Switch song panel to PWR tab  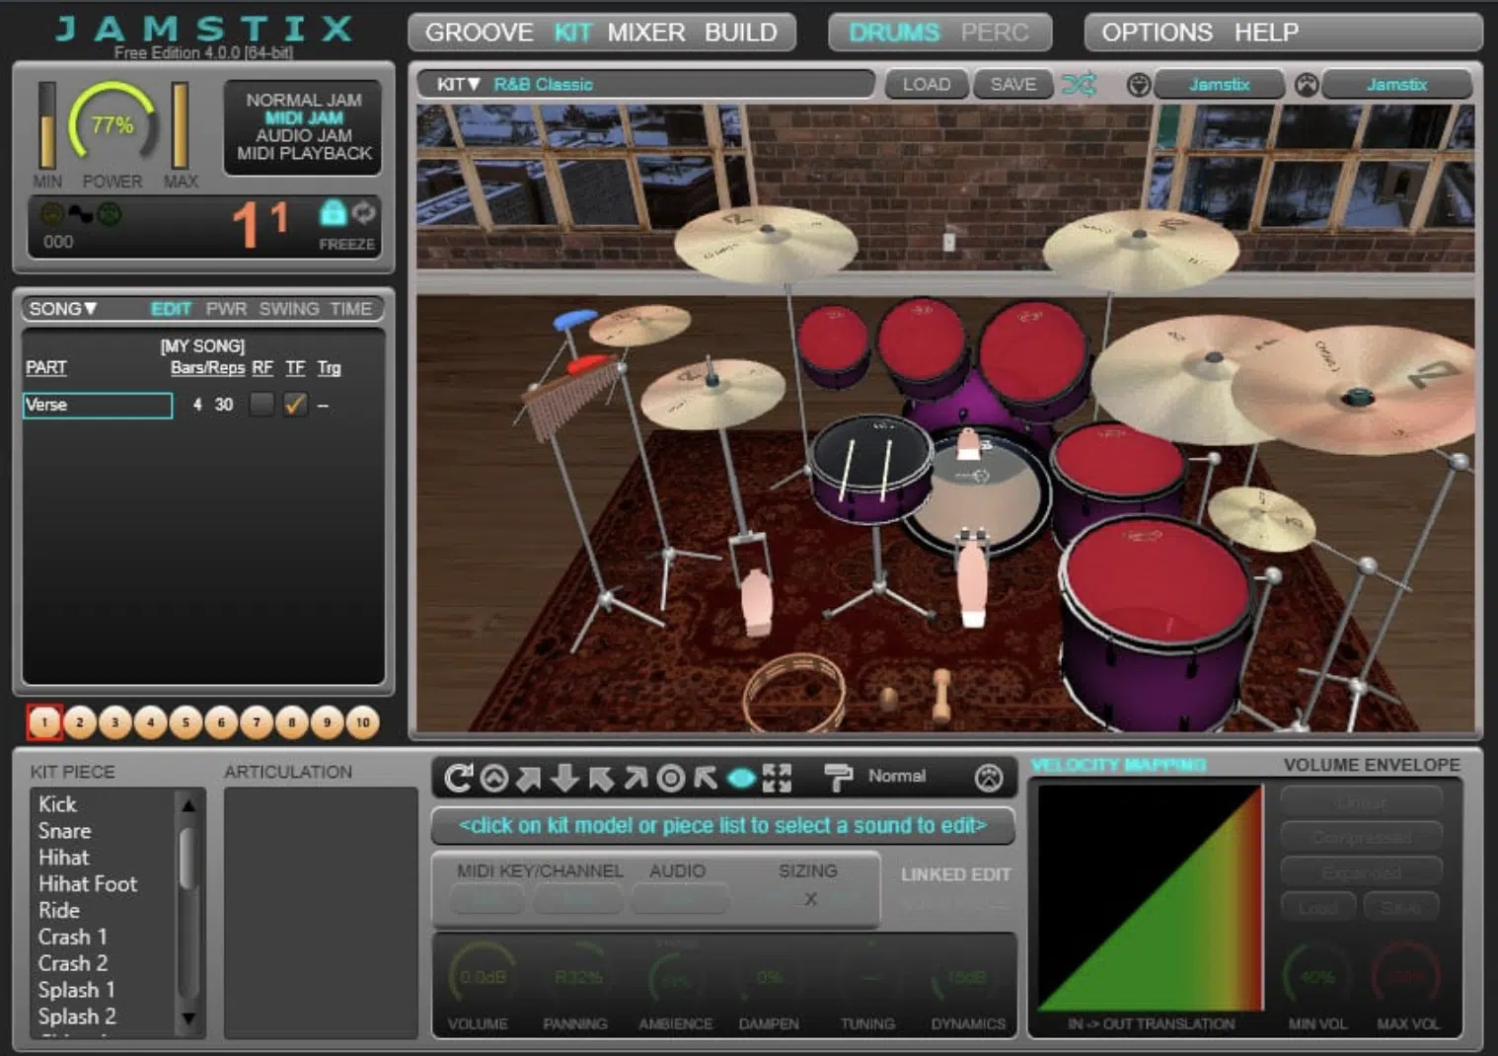226,309
